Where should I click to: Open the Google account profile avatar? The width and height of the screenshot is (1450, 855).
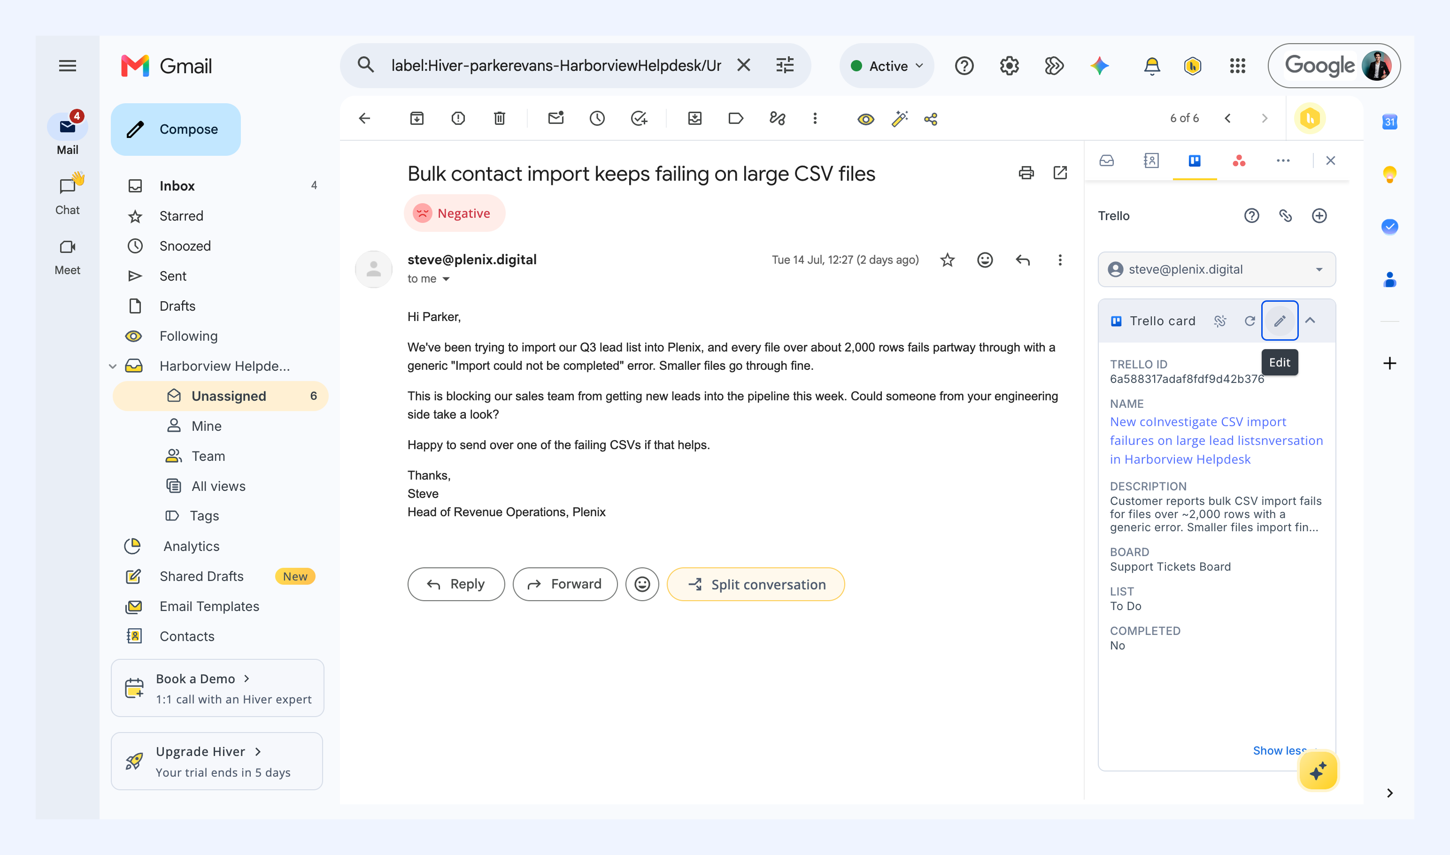click(1376, 66)
